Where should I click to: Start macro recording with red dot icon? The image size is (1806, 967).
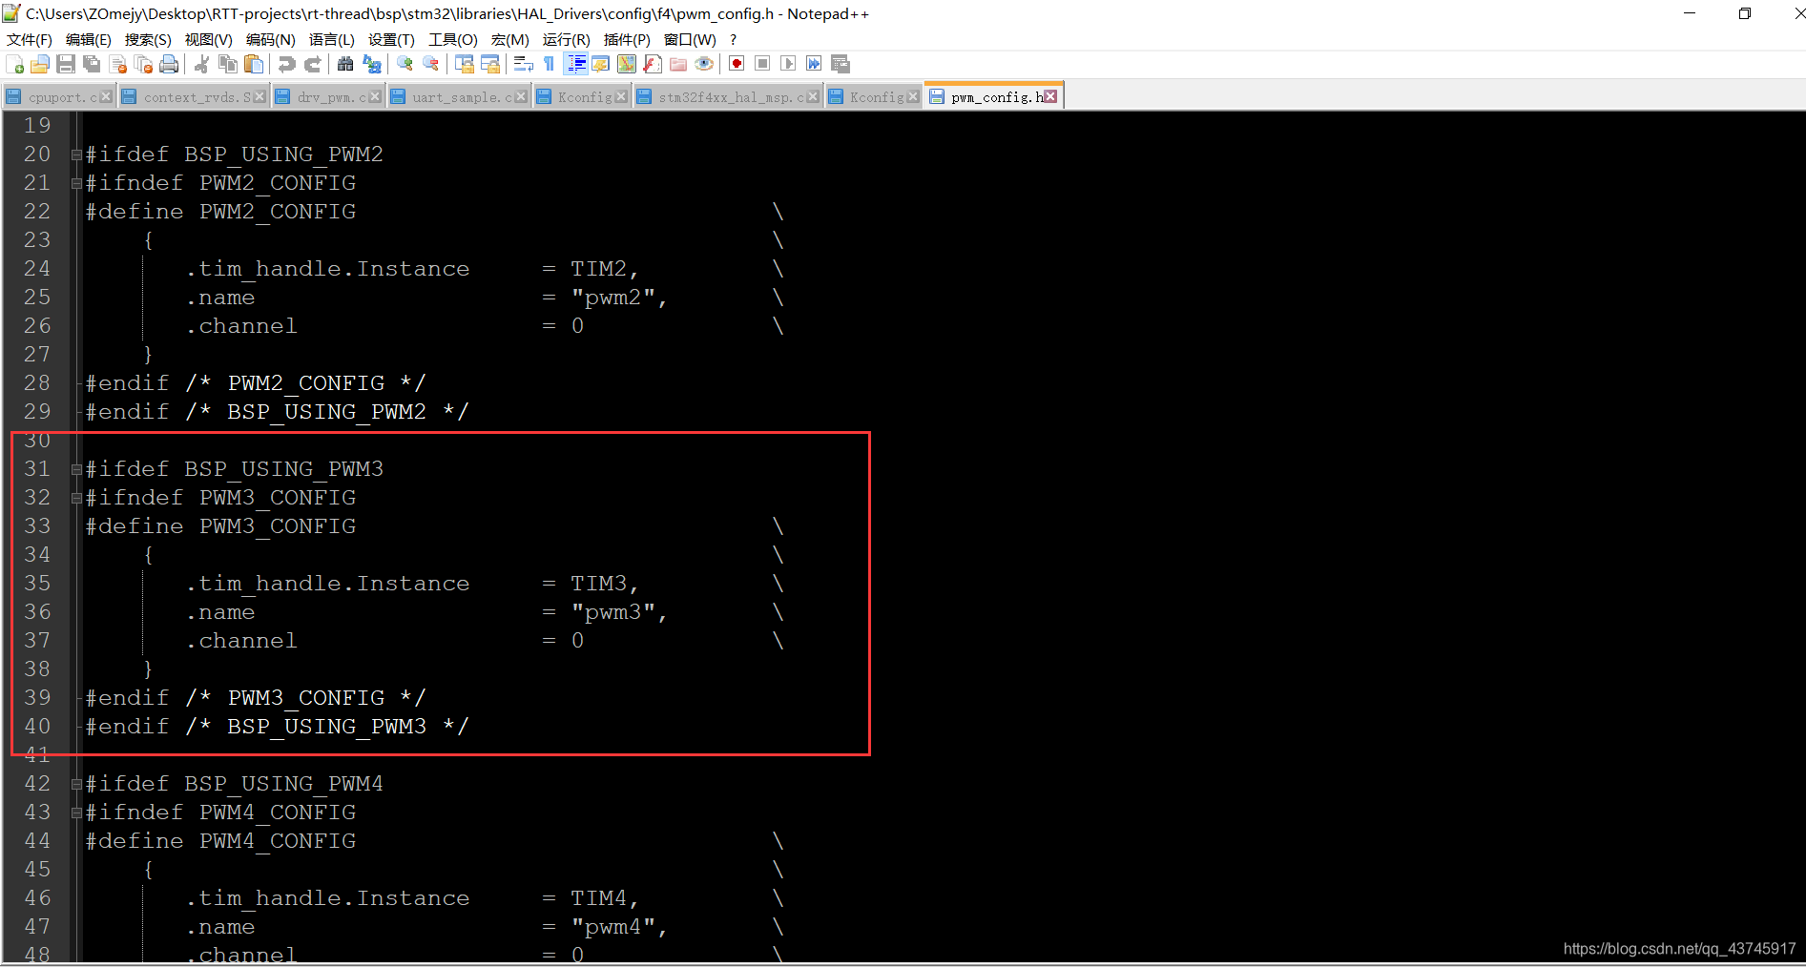point(737,64)
